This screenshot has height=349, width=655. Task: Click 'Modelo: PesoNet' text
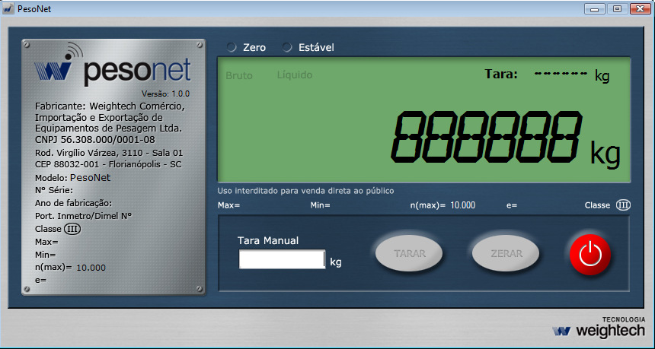pyautogui.click(x=72, y=178)
